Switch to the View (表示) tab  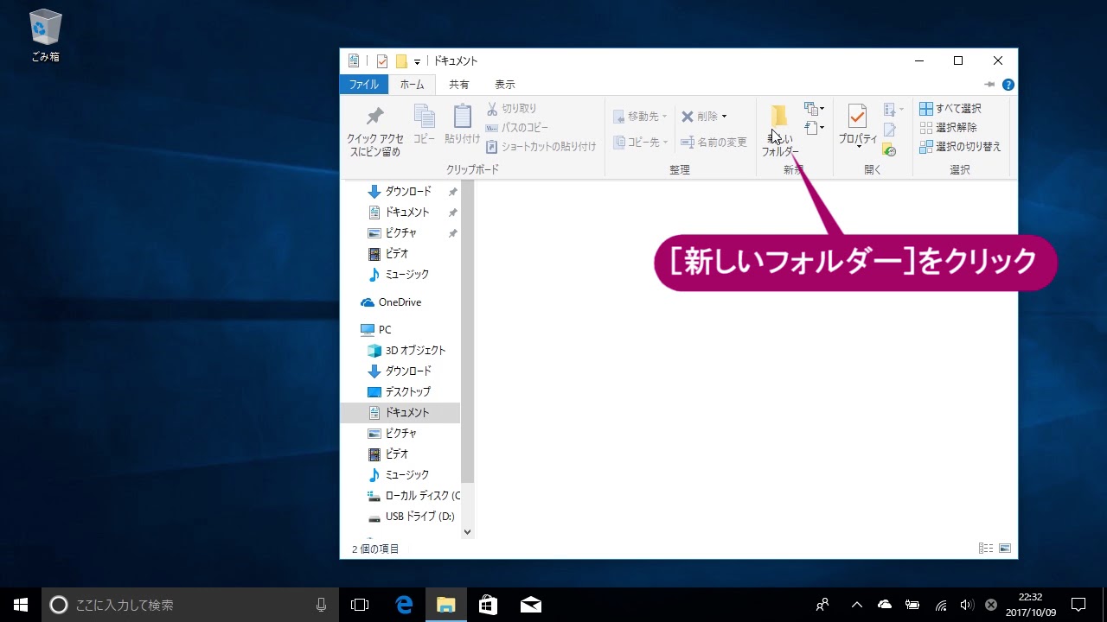tap(505, 85)
